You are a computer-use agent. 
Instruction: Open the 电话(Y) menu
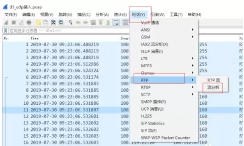point(139,14)
